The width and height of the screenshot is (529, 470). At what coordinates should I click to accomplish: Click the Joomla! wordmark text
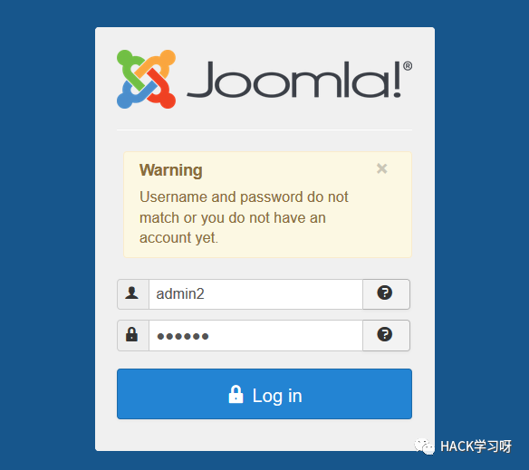click(x=294, y=80)
